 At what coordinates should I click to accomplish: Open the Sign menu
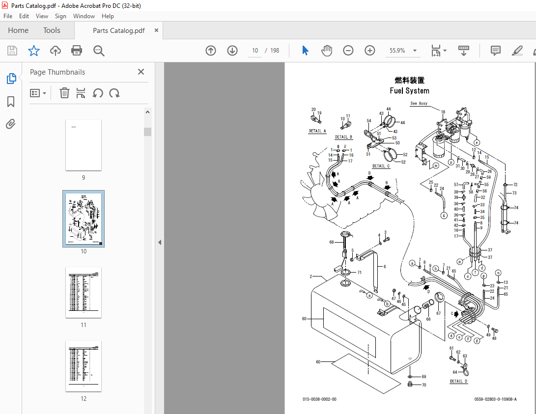[60, 16]
